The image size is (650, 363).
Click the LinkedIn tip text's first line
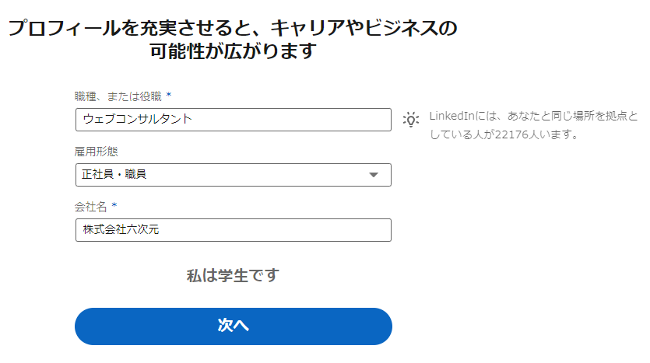pyautogui.click(x=533, y=116)
